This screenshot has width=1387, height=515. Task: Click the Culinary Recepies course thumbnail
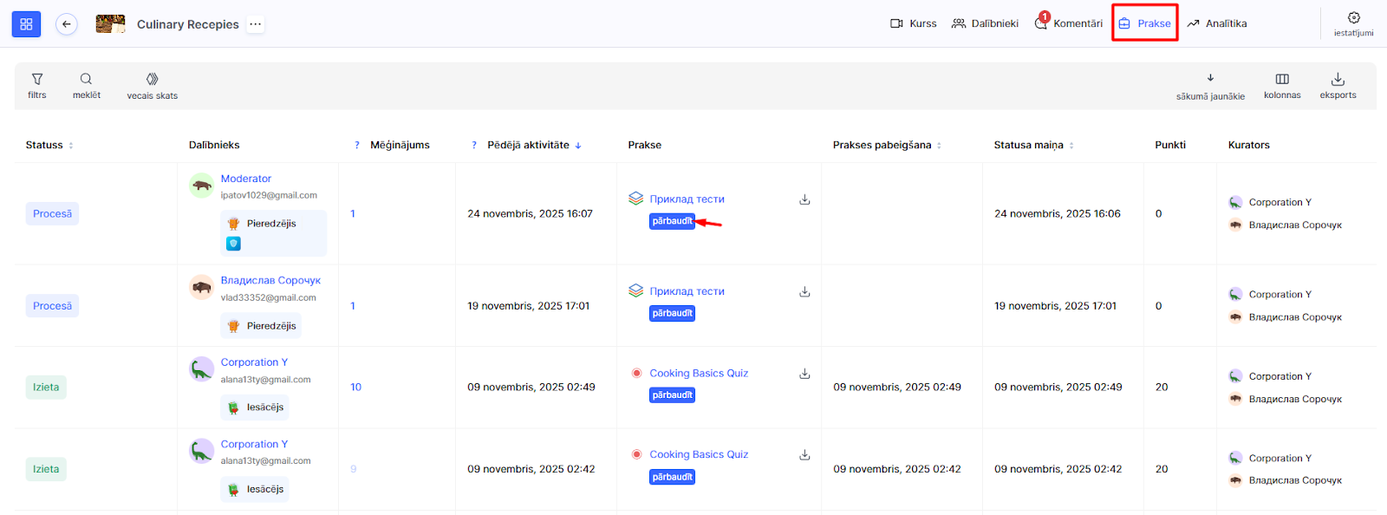coord(110,24)
